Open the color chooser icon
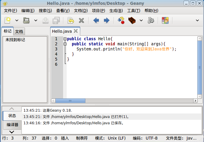Viewport: 204px width, 142px height. [x=165, y=20]
